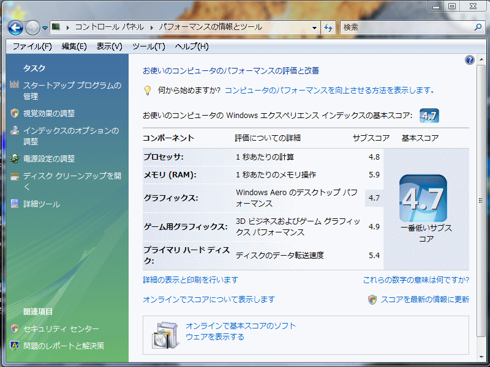This screenshot has width=490, height=367.
Task: Click the Forward navigation arrow button
Action: [33, 28]
